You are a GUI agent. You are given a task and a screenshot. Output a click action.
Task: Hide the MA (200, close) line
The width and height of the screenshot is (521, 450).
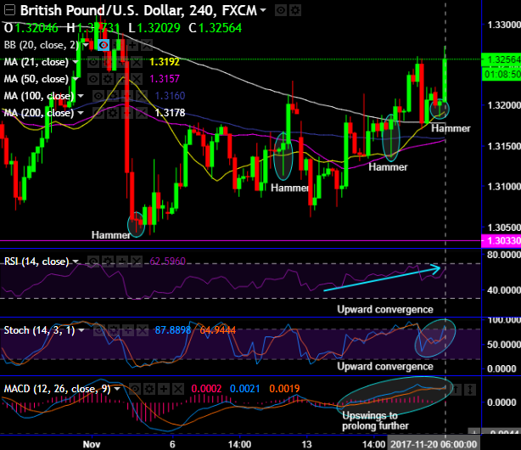(x=98, y=113)
